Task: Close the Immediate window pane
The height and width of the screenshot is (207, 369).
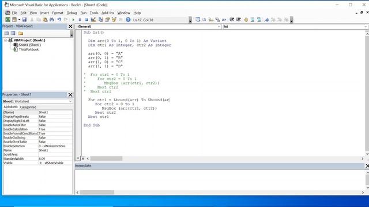Action: tap(367, 166)
